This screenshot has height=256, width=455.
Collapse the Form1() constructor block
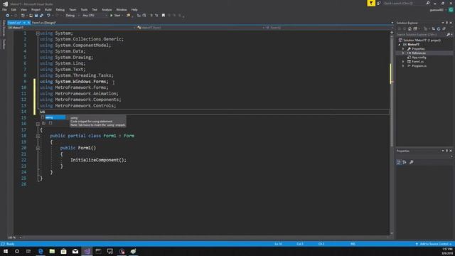tap(38, 148)
